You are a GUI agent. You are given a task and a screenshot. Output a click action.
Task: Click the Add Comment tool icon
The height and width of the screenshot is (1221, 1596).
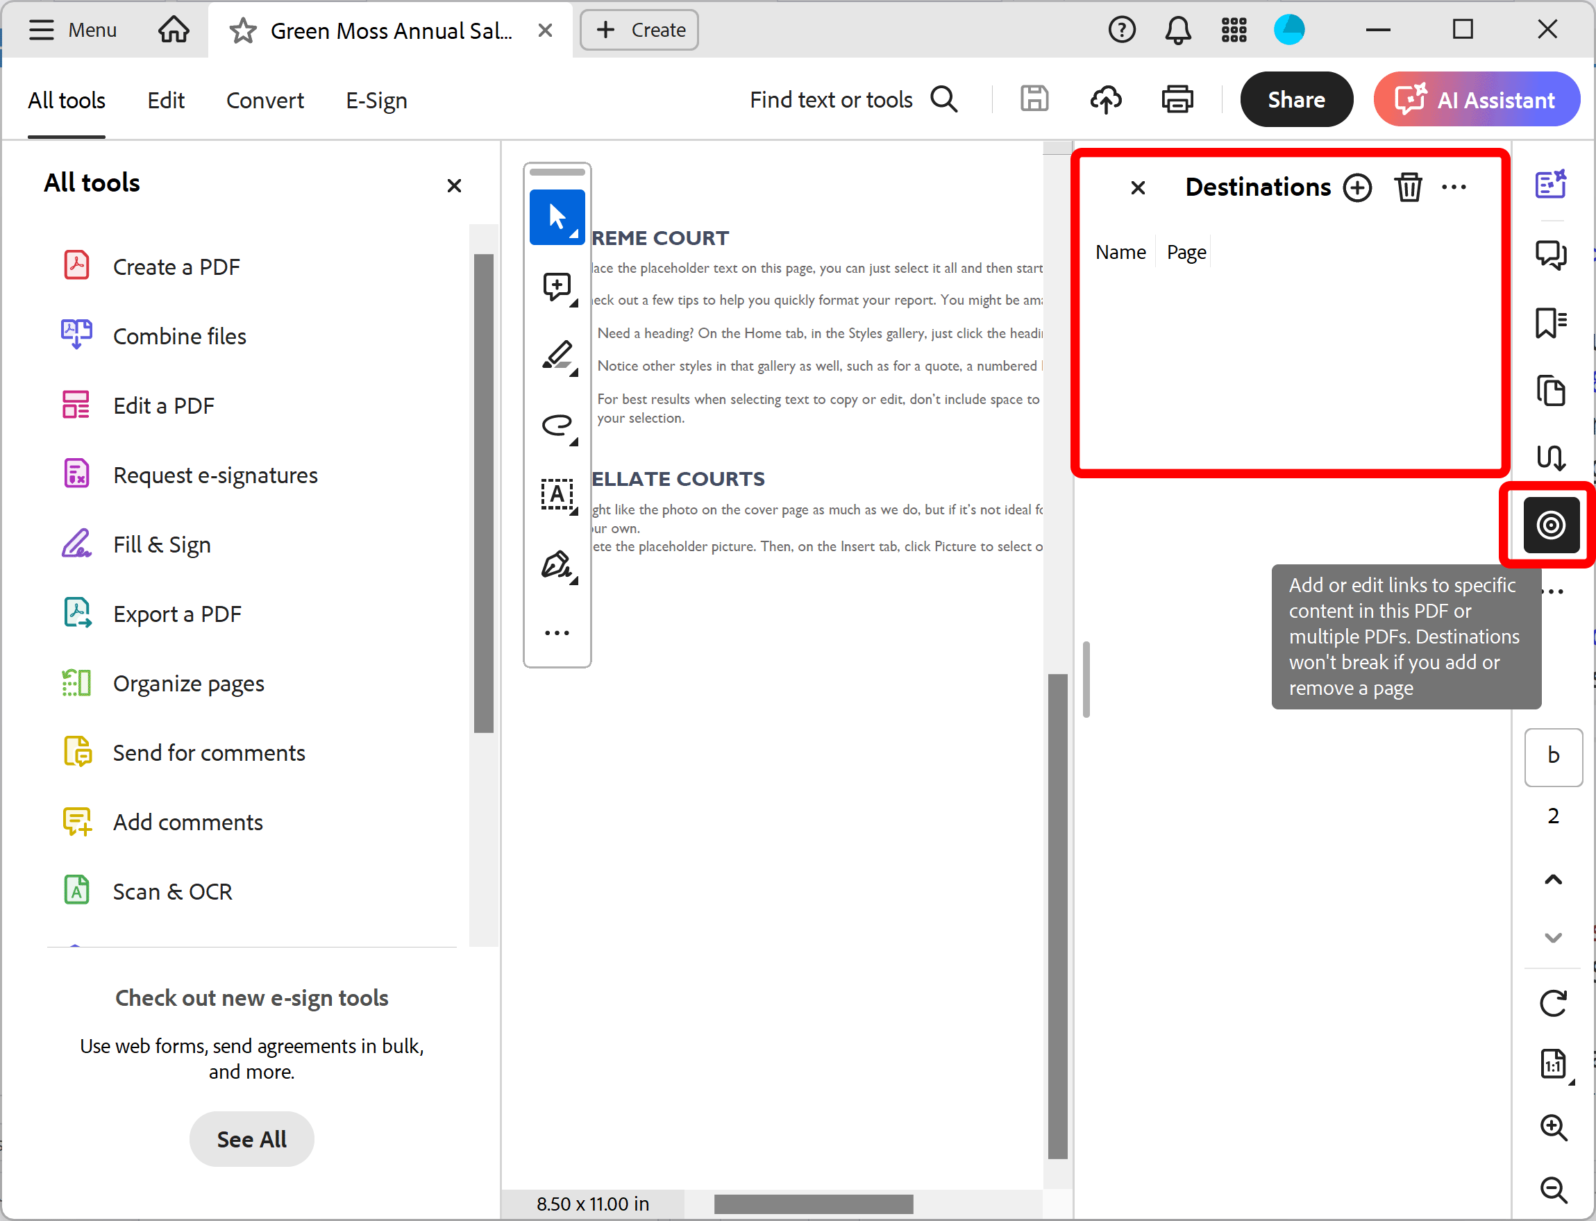(x=558, y=285)
